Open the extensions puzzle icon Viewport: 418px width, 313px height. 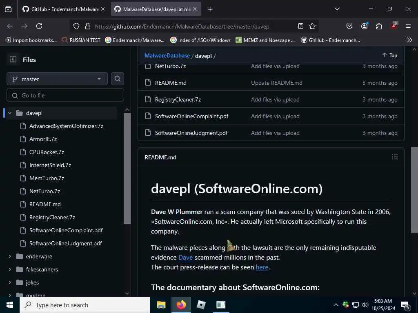coord(379,26)
